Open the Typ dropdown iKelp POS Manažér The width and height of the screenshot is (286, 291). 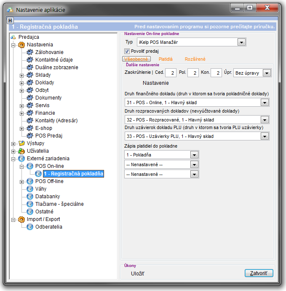[x=241, y=42]
